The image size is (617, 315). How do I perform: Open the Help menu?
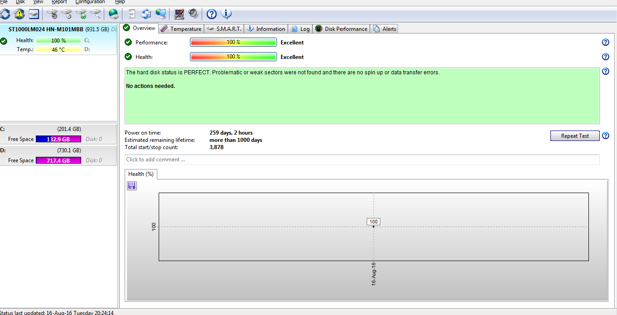120,2
